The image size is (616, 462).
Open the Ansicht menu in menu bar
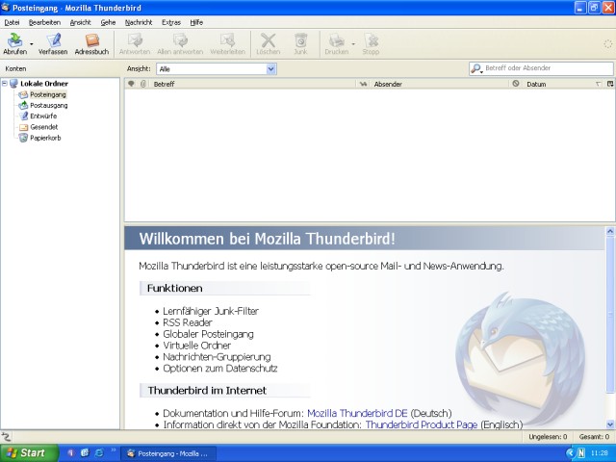click(x=80, y=22)
